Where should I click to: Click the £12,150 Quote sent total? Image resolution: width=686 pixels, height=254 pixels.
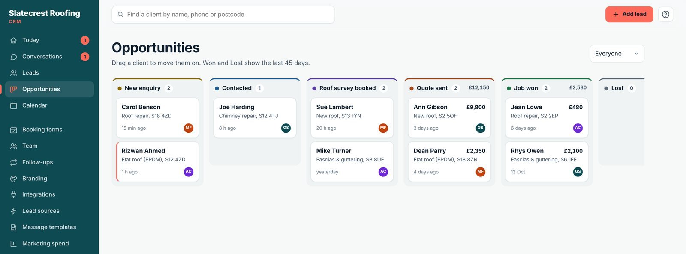[479, 87]
